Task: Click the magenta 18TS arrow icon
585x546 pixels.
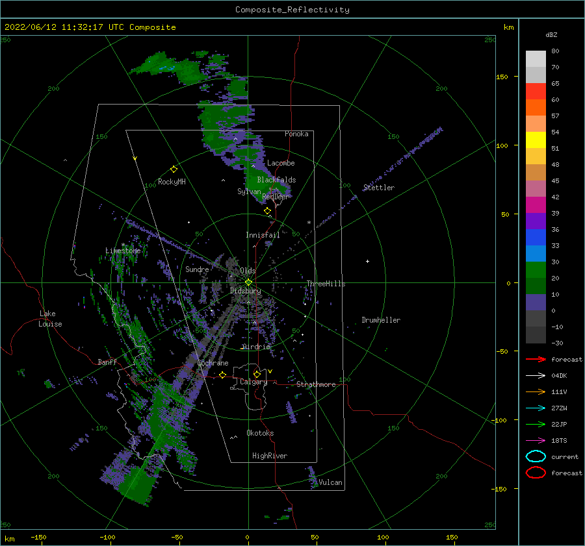Action: [x=536, y=441]
